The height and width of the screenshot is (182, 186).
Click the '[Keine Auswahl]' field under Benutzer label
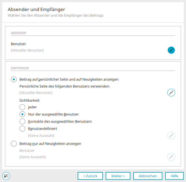coord(33,157)
